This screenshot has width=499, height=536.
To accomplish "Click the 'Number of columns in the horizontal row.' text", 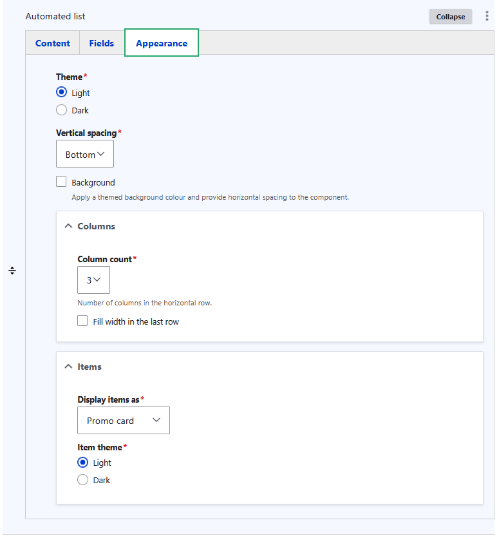I will [x=144, y=303].
